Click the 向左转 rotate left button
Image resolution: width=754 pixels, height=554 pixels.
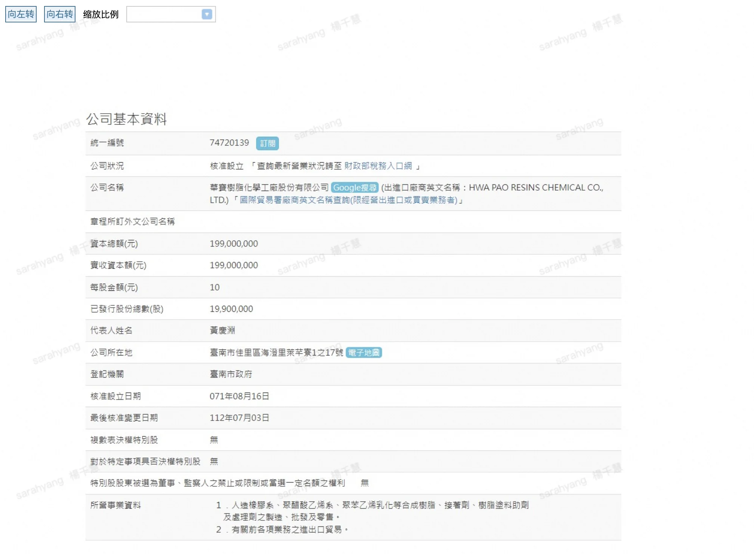pos(21,14)
